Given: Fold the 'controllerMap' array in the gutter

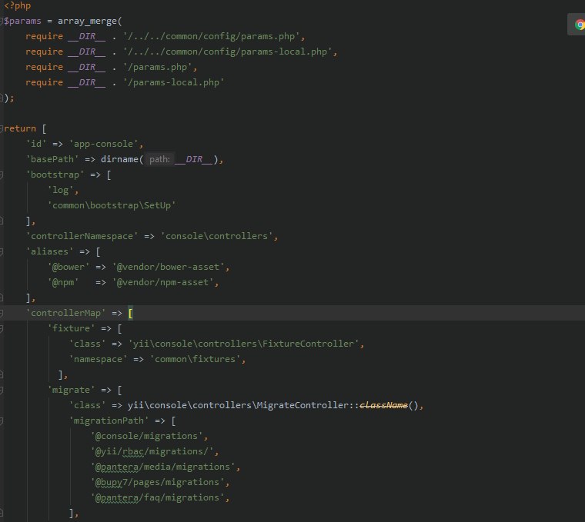Looking at the screenshot, I should pos(1,314).
